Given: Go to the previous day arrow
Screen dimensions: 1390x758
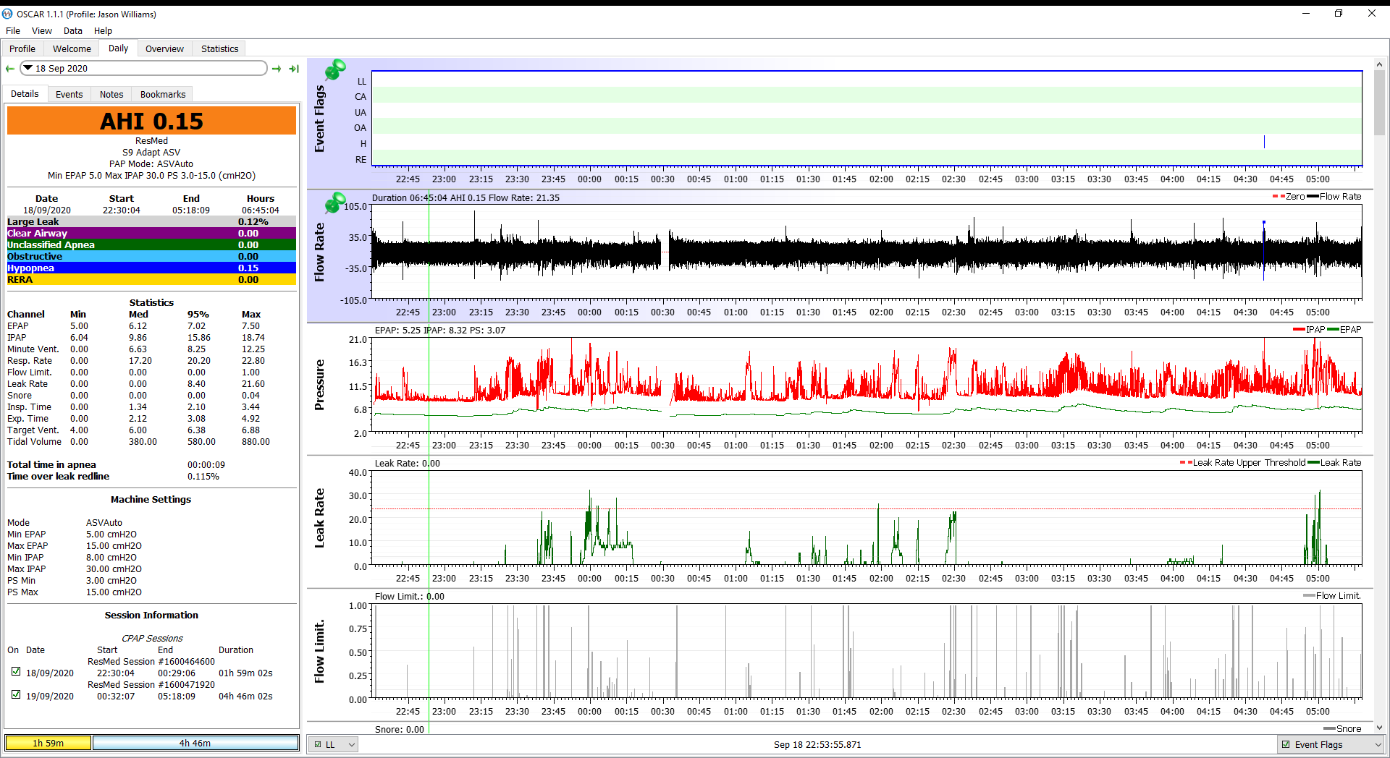Looking at the screenshot, I should [10, 69].
